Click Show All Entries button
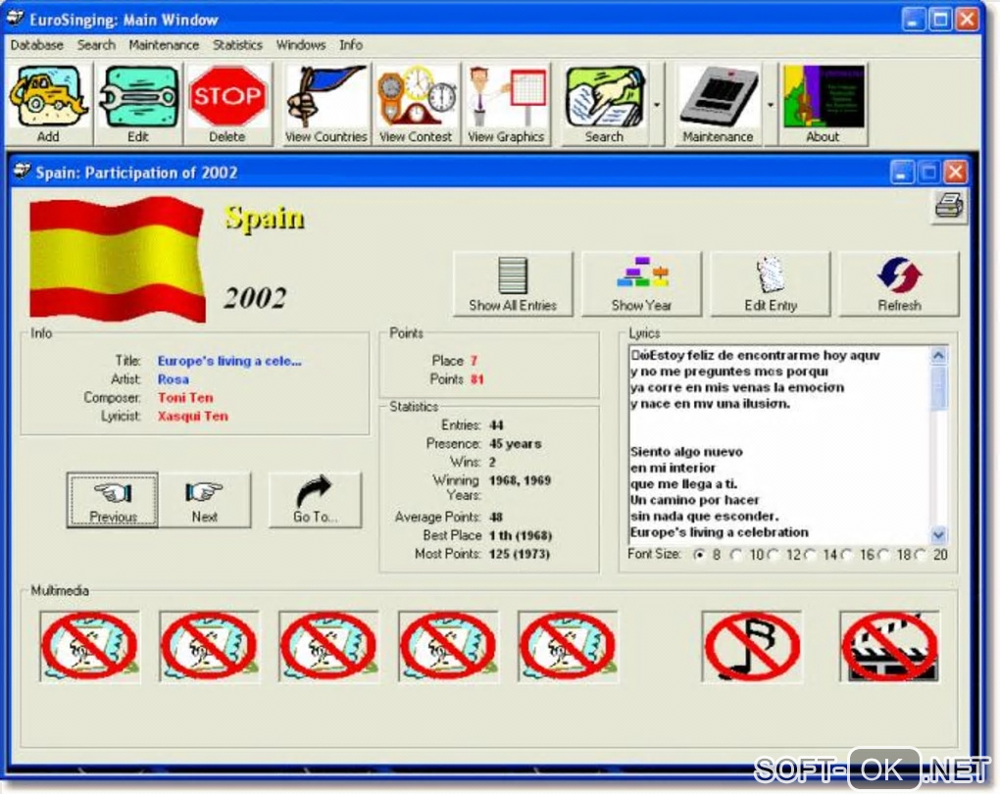 [513, 284]
